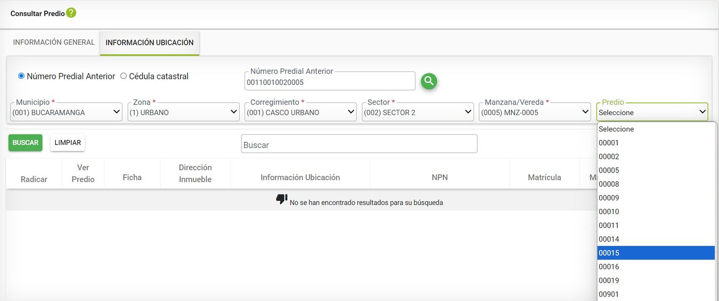
Task: Open the Zona dropdown
Action: point(184,112)
